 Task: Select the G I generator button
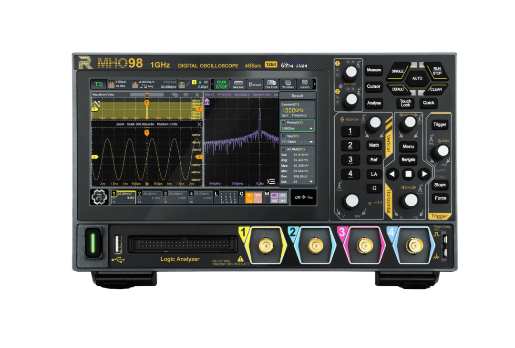(x=249, y=197)
